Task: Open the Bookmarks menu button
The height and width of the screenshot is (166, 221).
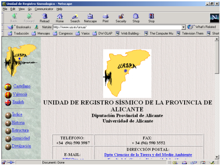Action: click(x=19, y=27)
